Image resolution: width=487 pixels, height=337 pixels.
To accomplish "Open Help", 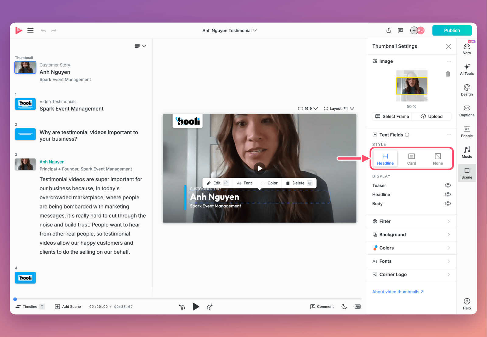I will click(467, 304).
